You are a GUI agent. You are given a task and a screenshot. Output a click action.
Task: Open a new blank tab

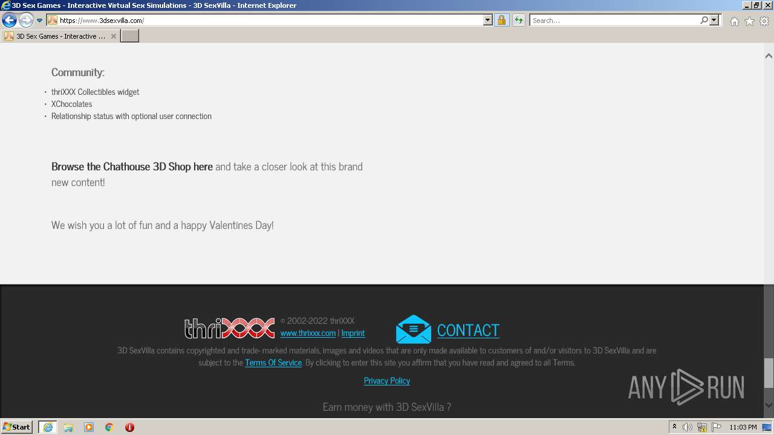(x=130, y=36)
